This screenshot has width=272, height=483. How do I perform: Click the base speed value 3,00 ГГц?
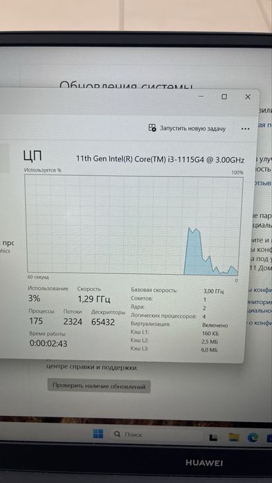click(x=213, y=291)
